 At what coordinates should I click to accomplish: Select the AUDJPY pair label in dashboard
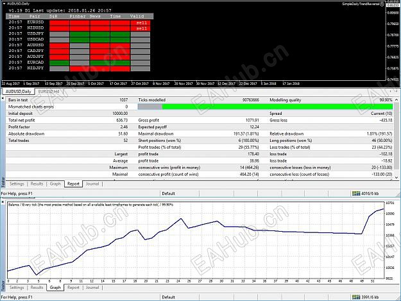point(35,56)
